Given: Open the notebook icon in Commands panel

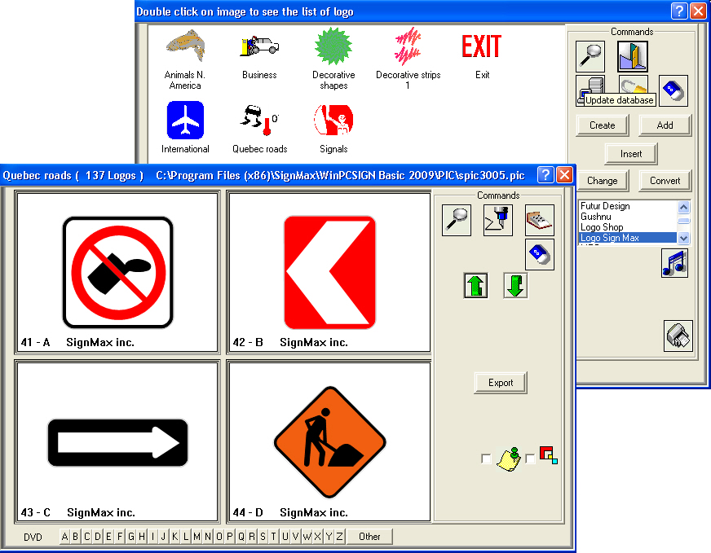Looking at the screenshot, I should coord(539,221).
